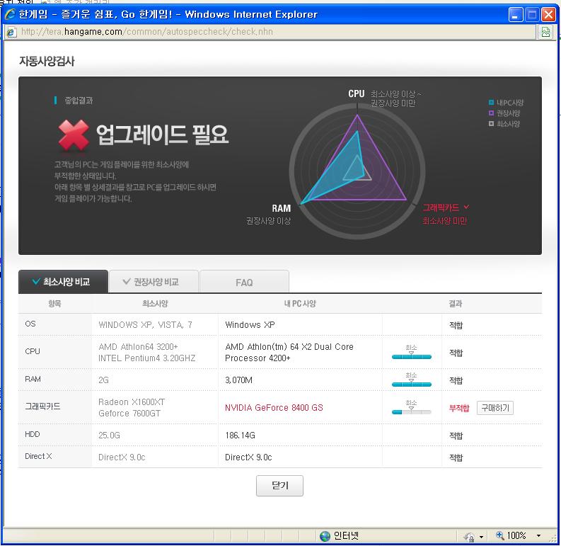
Task: Click the 항목 column header
Action: pyautogui.click(x=54, y=304)
